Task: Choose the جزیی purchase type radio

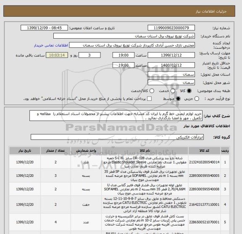Action: click(x=197, y=99)
